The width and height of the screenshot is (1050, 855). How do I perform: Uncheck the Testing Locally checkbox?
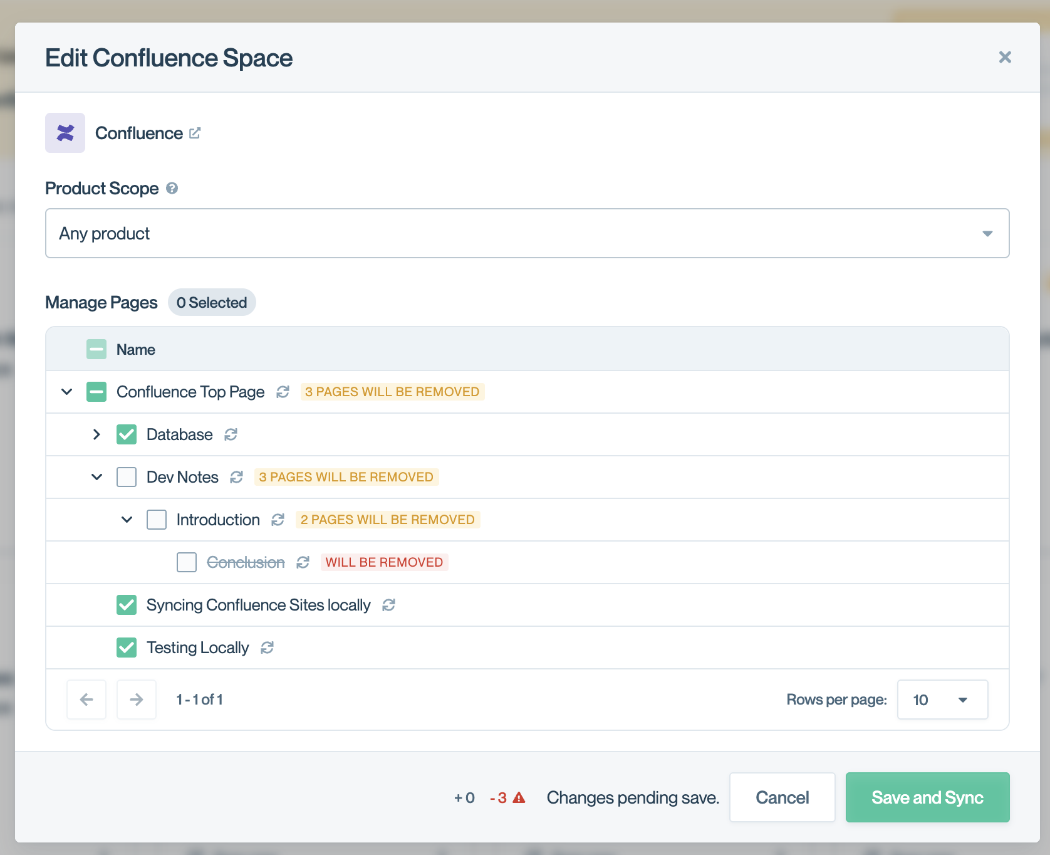(127, 648)
